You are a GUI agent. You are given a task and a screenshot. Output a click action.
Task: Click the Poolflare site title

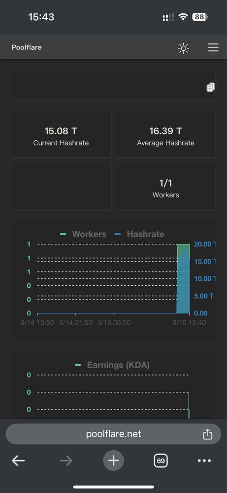[x=27, y=47]
